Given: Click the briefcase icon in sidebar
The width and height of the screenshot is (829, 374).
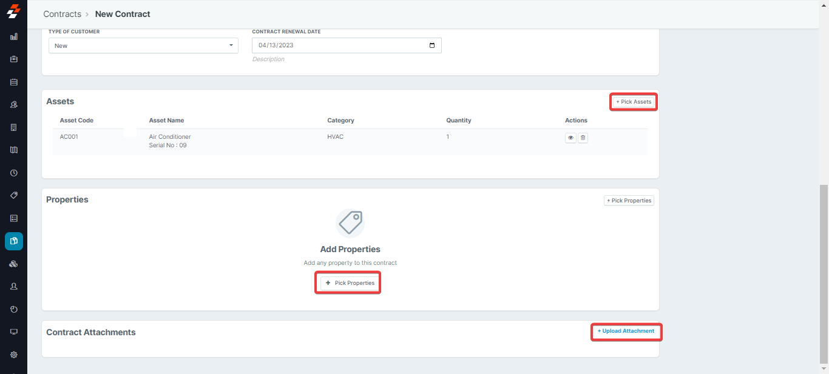Looking at the screenshot, I should pos(14,59).
